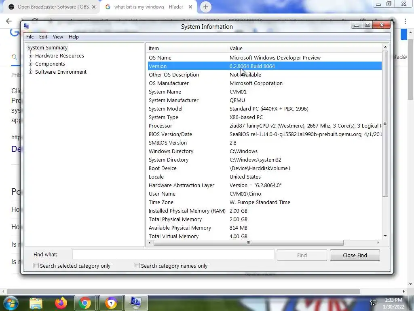Switch to the 'what bit is my windows' tab

pyautogui.click(x=148, y=7)
